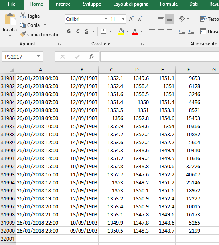Open borders dropdown arrow
Viewport: 219px width, 245px height.
[x=110, y=31]
